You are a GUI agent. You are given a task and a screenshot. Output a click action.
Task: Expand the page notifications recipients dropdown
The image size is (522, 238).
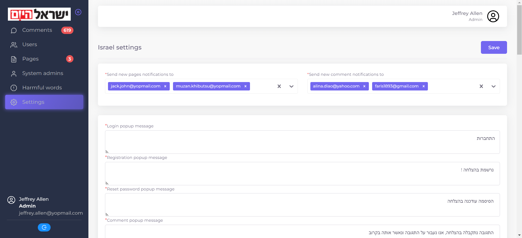pos(291,86)
